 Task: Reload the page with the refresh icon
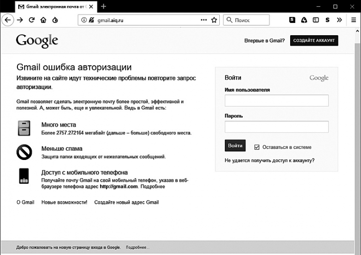tap(32, 20)
